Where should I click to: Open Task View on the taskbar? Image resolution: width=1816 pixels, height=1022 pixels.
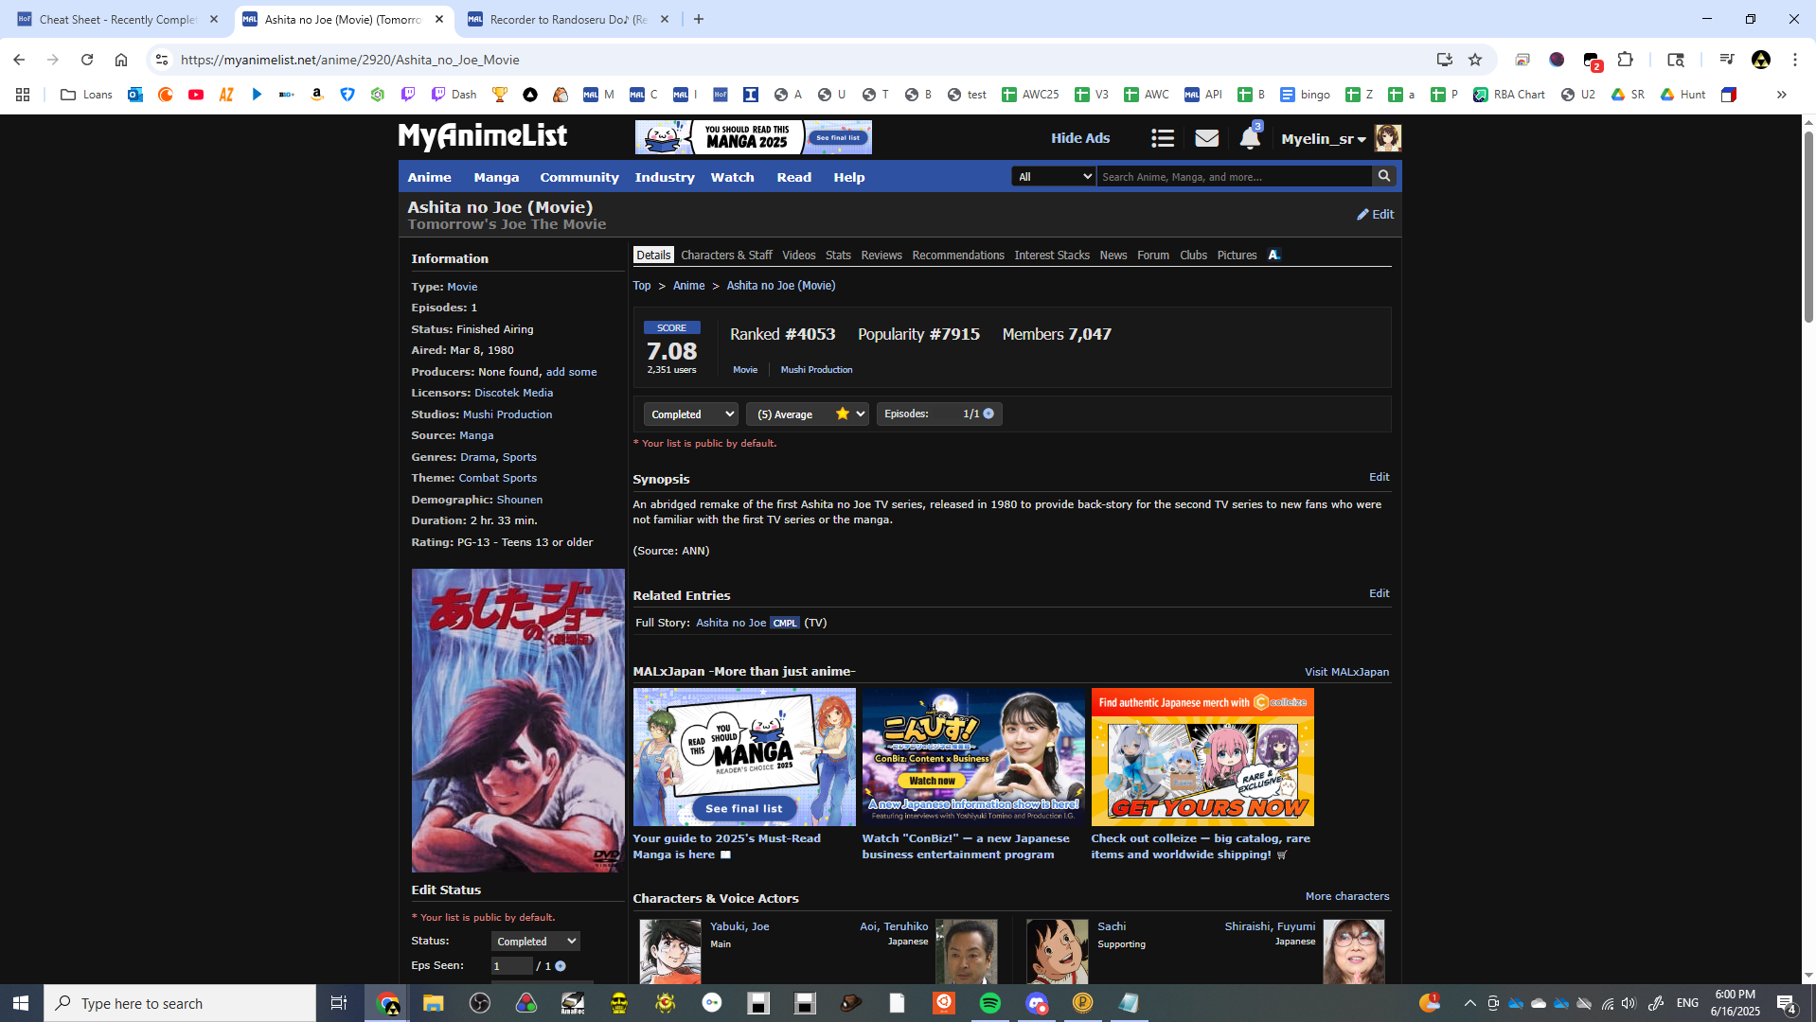(x=338, y=1003)
